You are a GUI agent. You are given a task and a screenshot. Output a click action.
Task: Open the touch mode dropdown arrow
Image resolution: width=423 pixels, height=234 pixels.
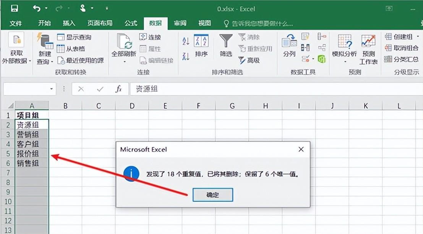(92, 9)
